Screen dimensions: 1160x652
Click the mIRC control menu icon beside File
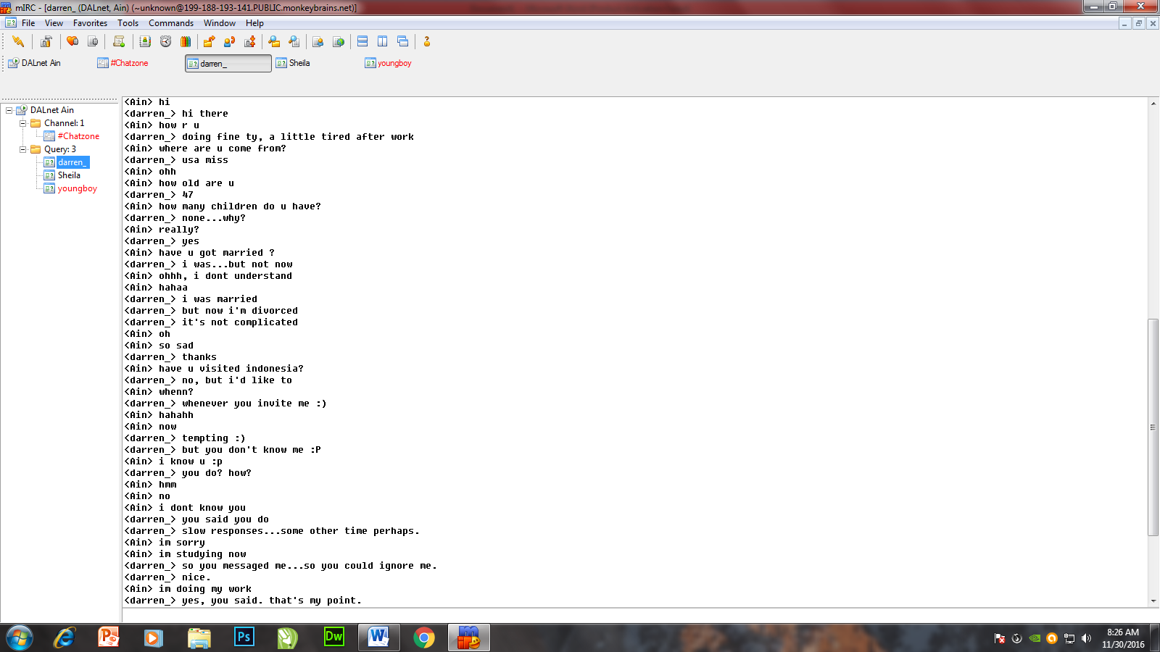coord(11,22)
